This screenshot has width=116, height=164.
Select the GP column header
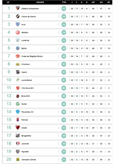point(93,2)
